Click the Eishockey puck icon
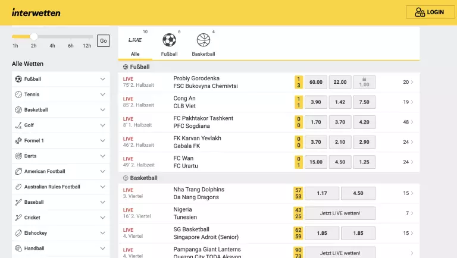Screen dimensions: 457x258 (18, 233)
